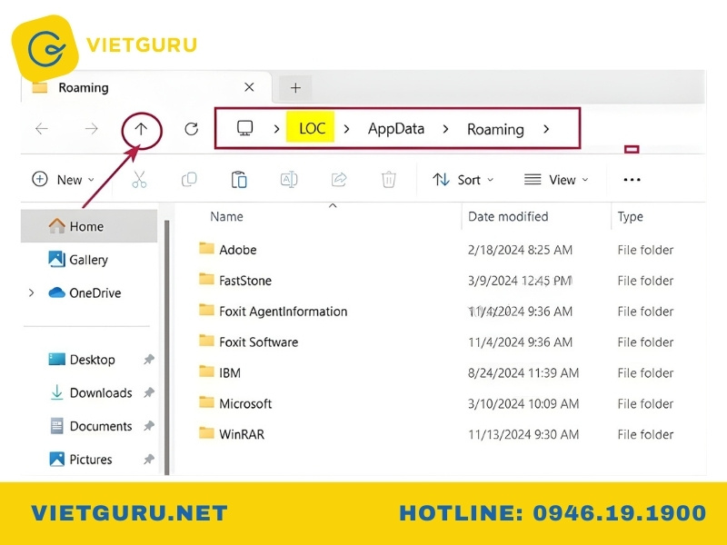The width and height of the screenshot is (727, 545).
Task: Expand the OneDrive tree node
Action: pyautogui.click(x=32, y=292)
